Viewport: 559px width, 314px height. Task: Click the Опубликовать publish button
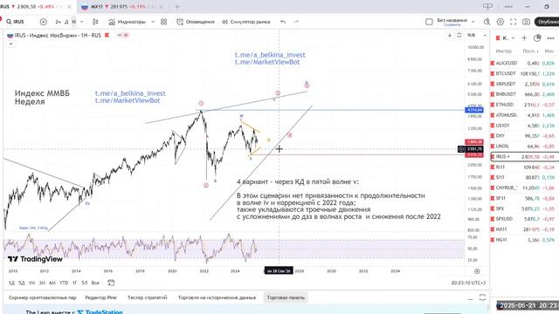click(547, 22)
